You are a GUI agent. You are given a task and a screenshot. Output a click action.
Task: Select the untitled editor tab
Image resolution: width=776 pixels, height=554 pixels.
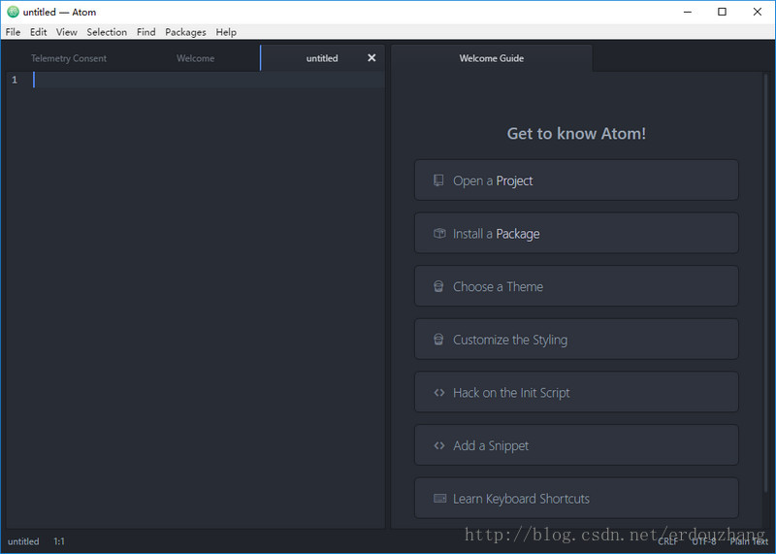coord(322,58)
